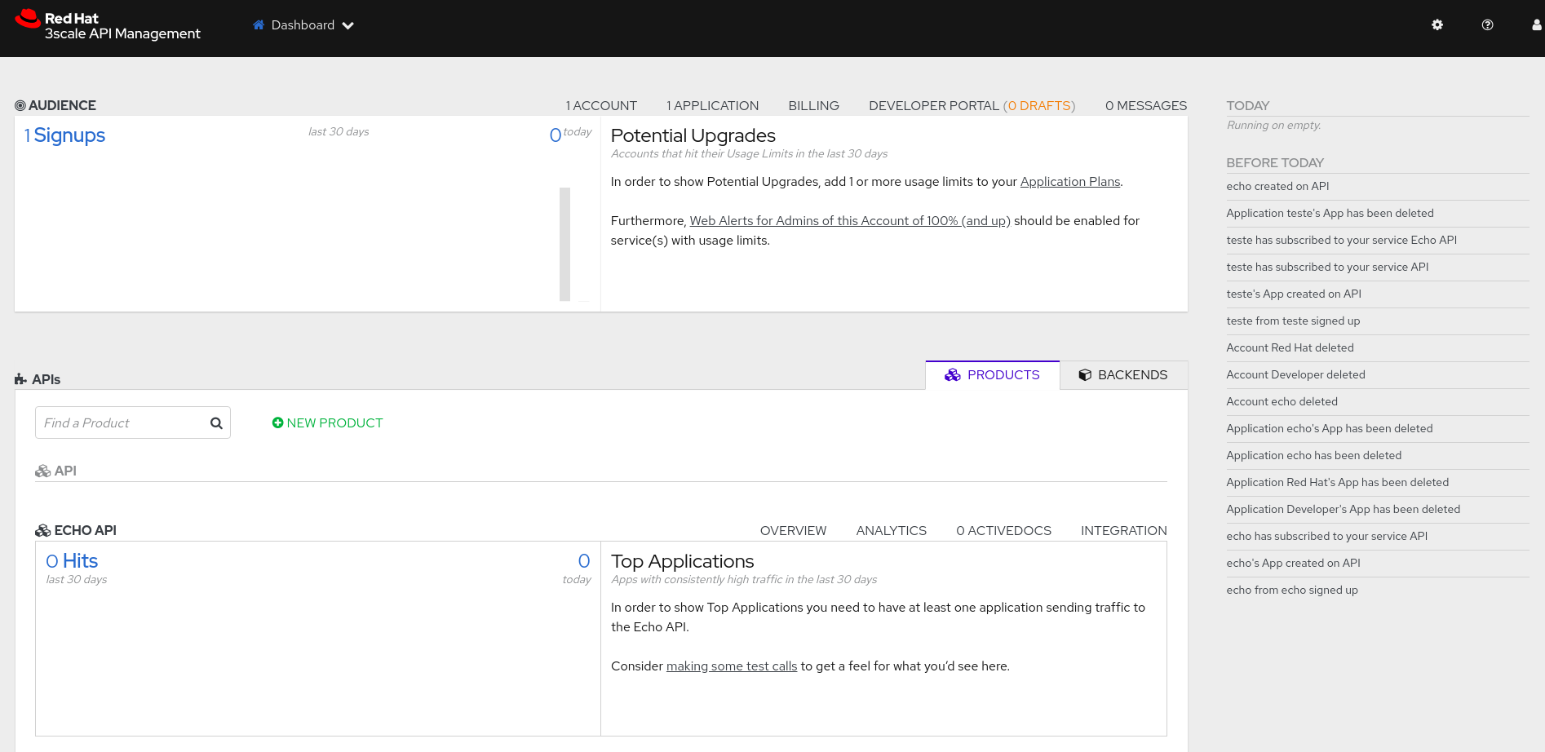The image size is (1545, 752).
Task: Click the Find a Product search field
Action: 133,422
